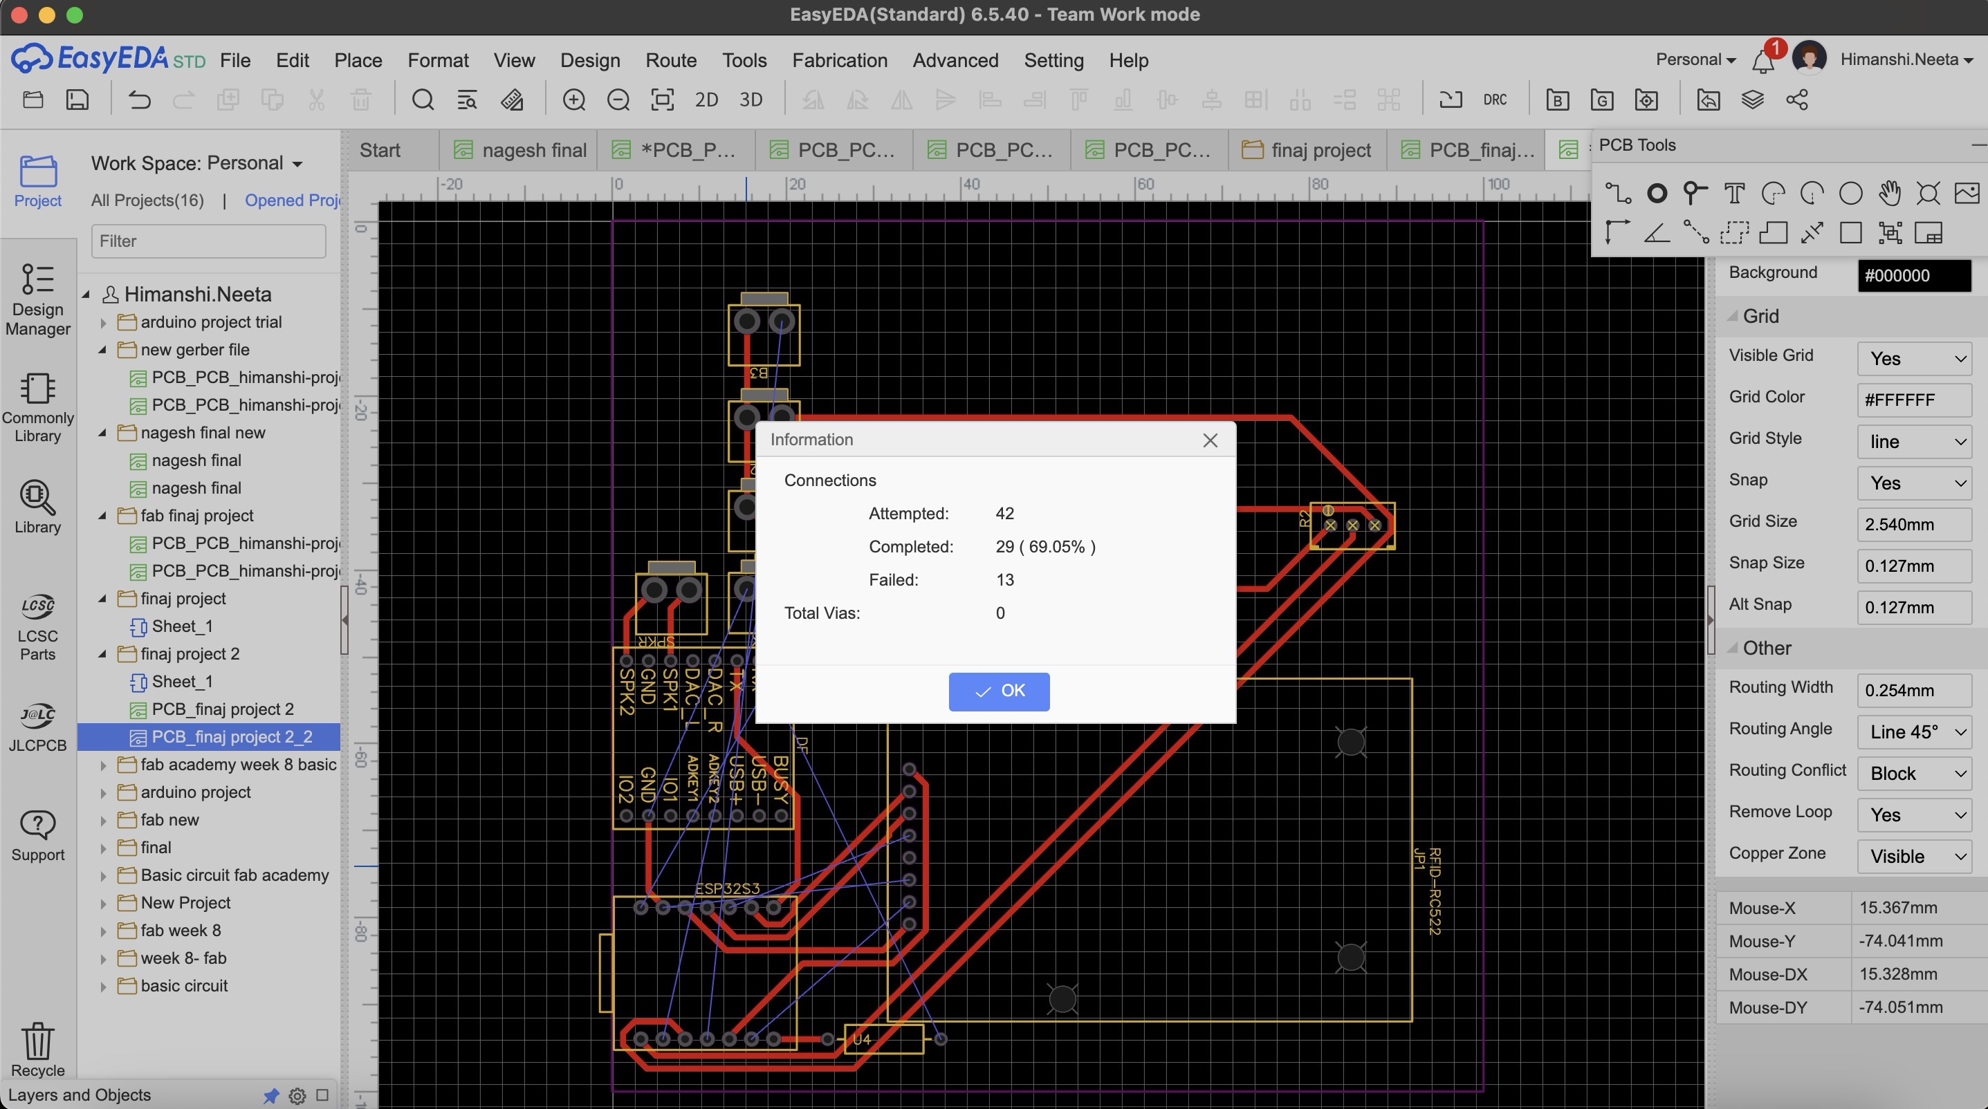
Task: Click OK in the Information dialog
Action: [x=999, y=691]
